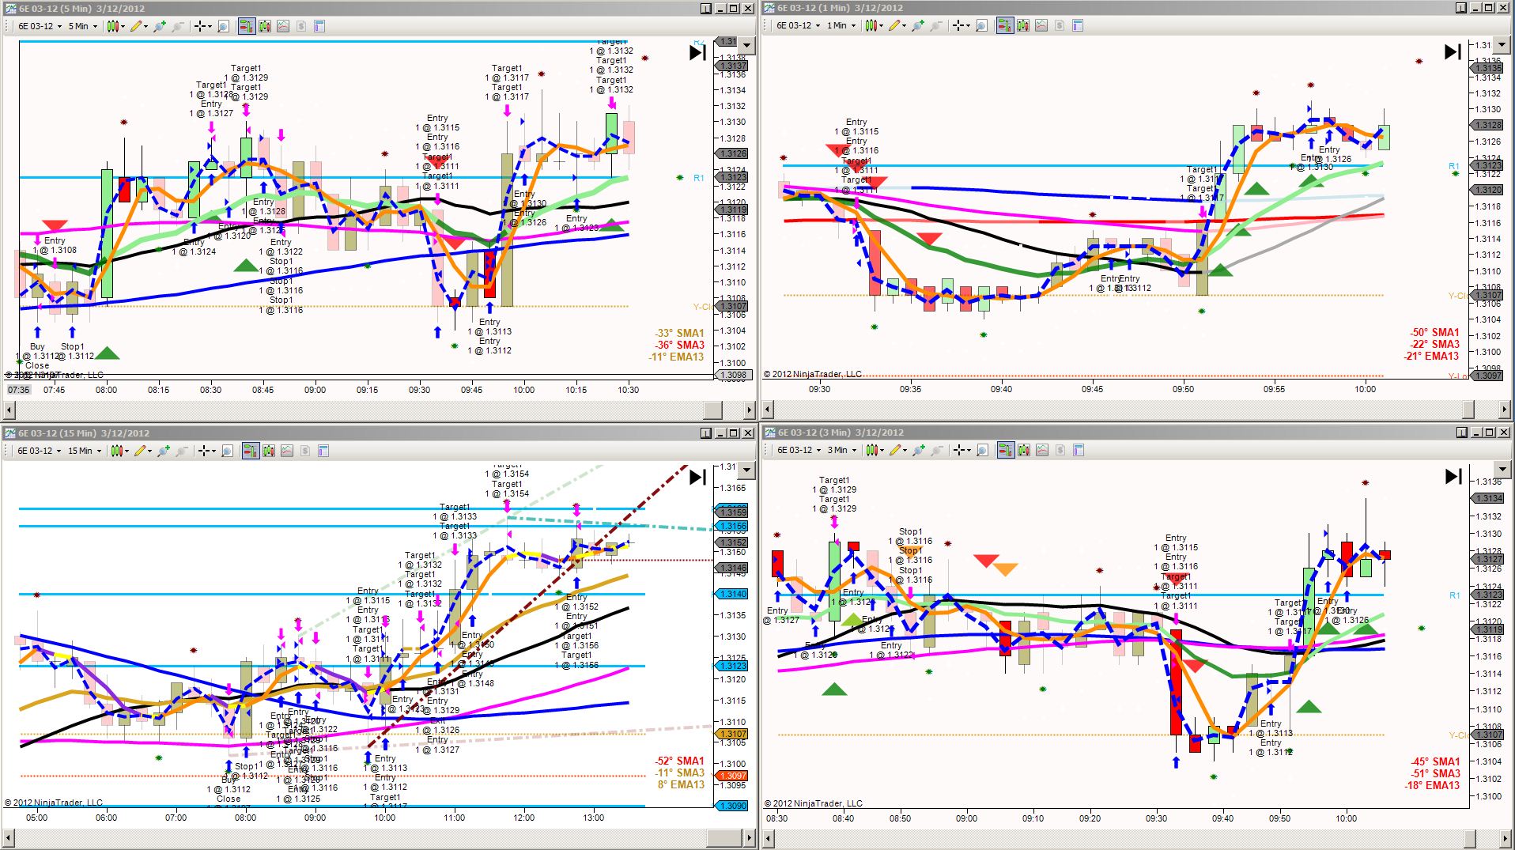
Task: Open chart Properties icon in 3 Min chart
Action: (x=1079, y=450)
